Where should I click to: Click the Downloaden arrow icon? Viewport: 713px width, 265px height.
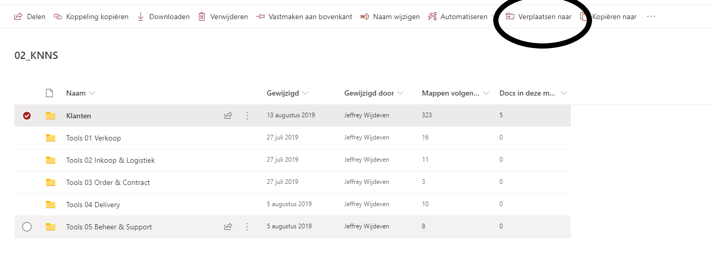(x=141, y=17)
